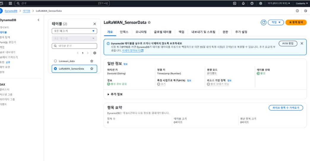Click 정보 link beside 일반 정보

[x=125, y=64]
